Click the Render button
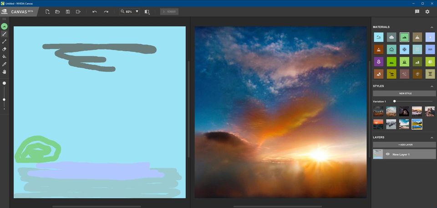This screenshot has height=208, width=437. point(169,12)
